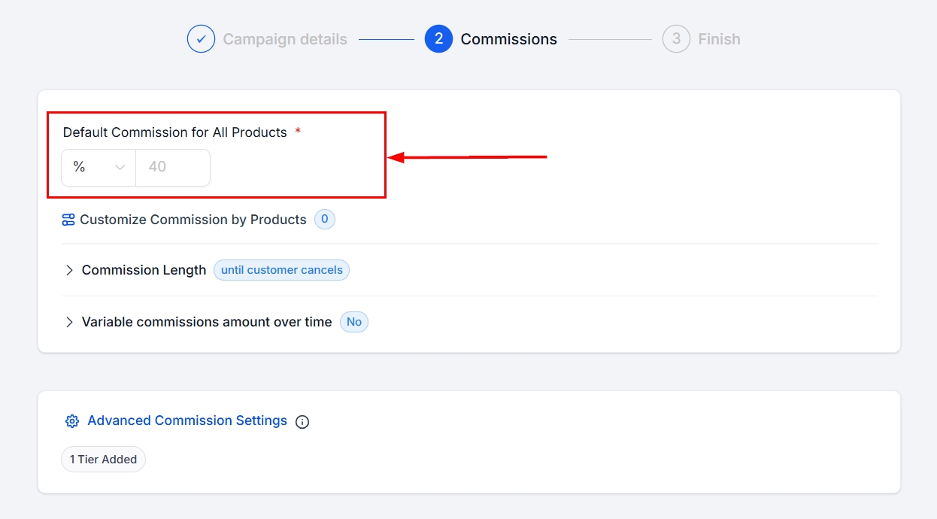
Task: Jump to the Finish step label
Action: (719, 39)
